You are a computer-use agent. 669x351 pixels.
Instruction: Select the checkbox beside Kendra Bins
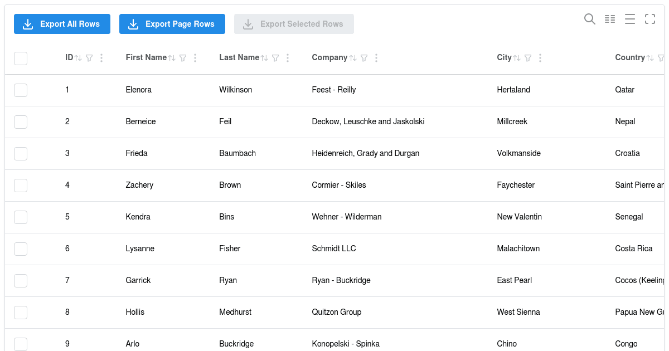click(21, 217)
